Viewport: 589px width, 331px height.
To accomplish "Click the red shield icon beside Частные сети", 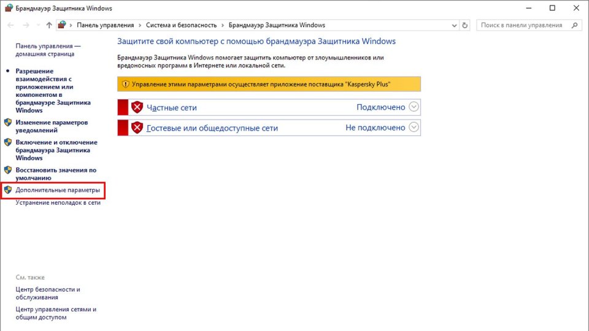I will [x=137, y=107].
